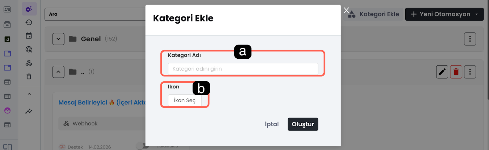Image resolution: width=489 pixels, height=150 pixels.
Task: Click the Oluştur button
Action: 303,124
